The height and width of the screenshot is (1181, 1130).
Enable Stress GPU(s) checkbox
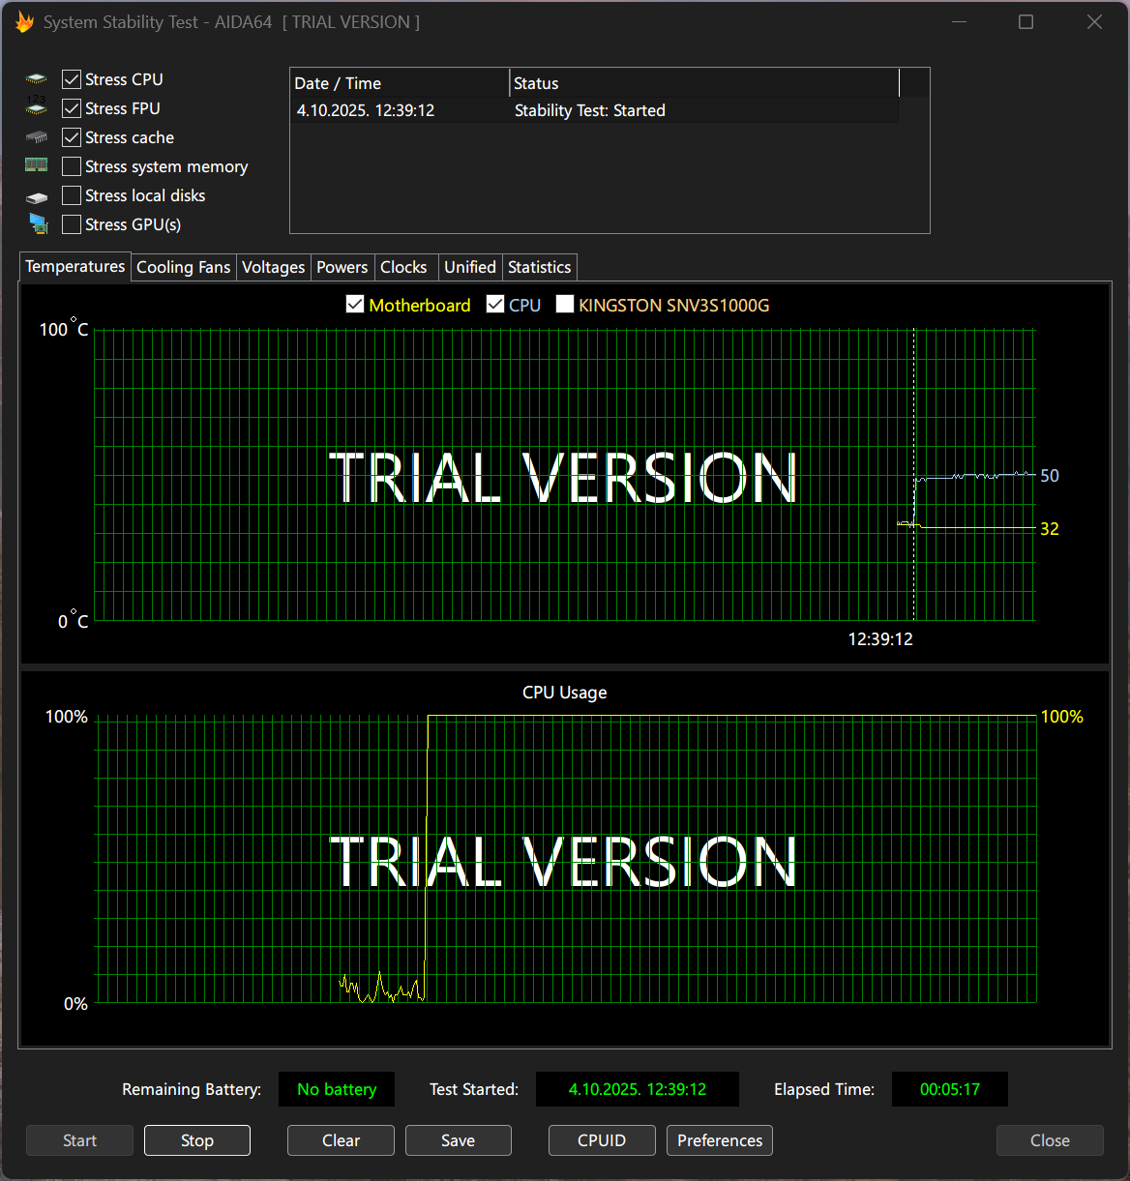coord(72,224)
